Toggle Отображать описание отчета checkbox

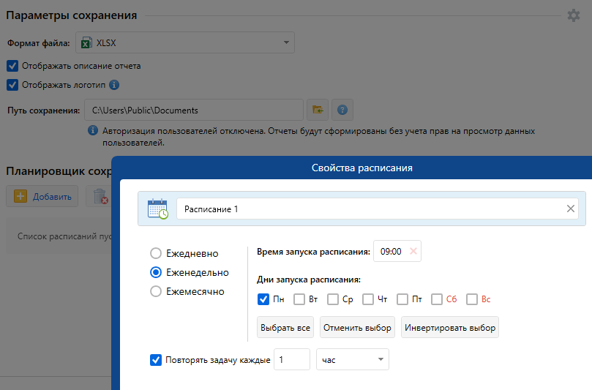(x=12, y=66)
